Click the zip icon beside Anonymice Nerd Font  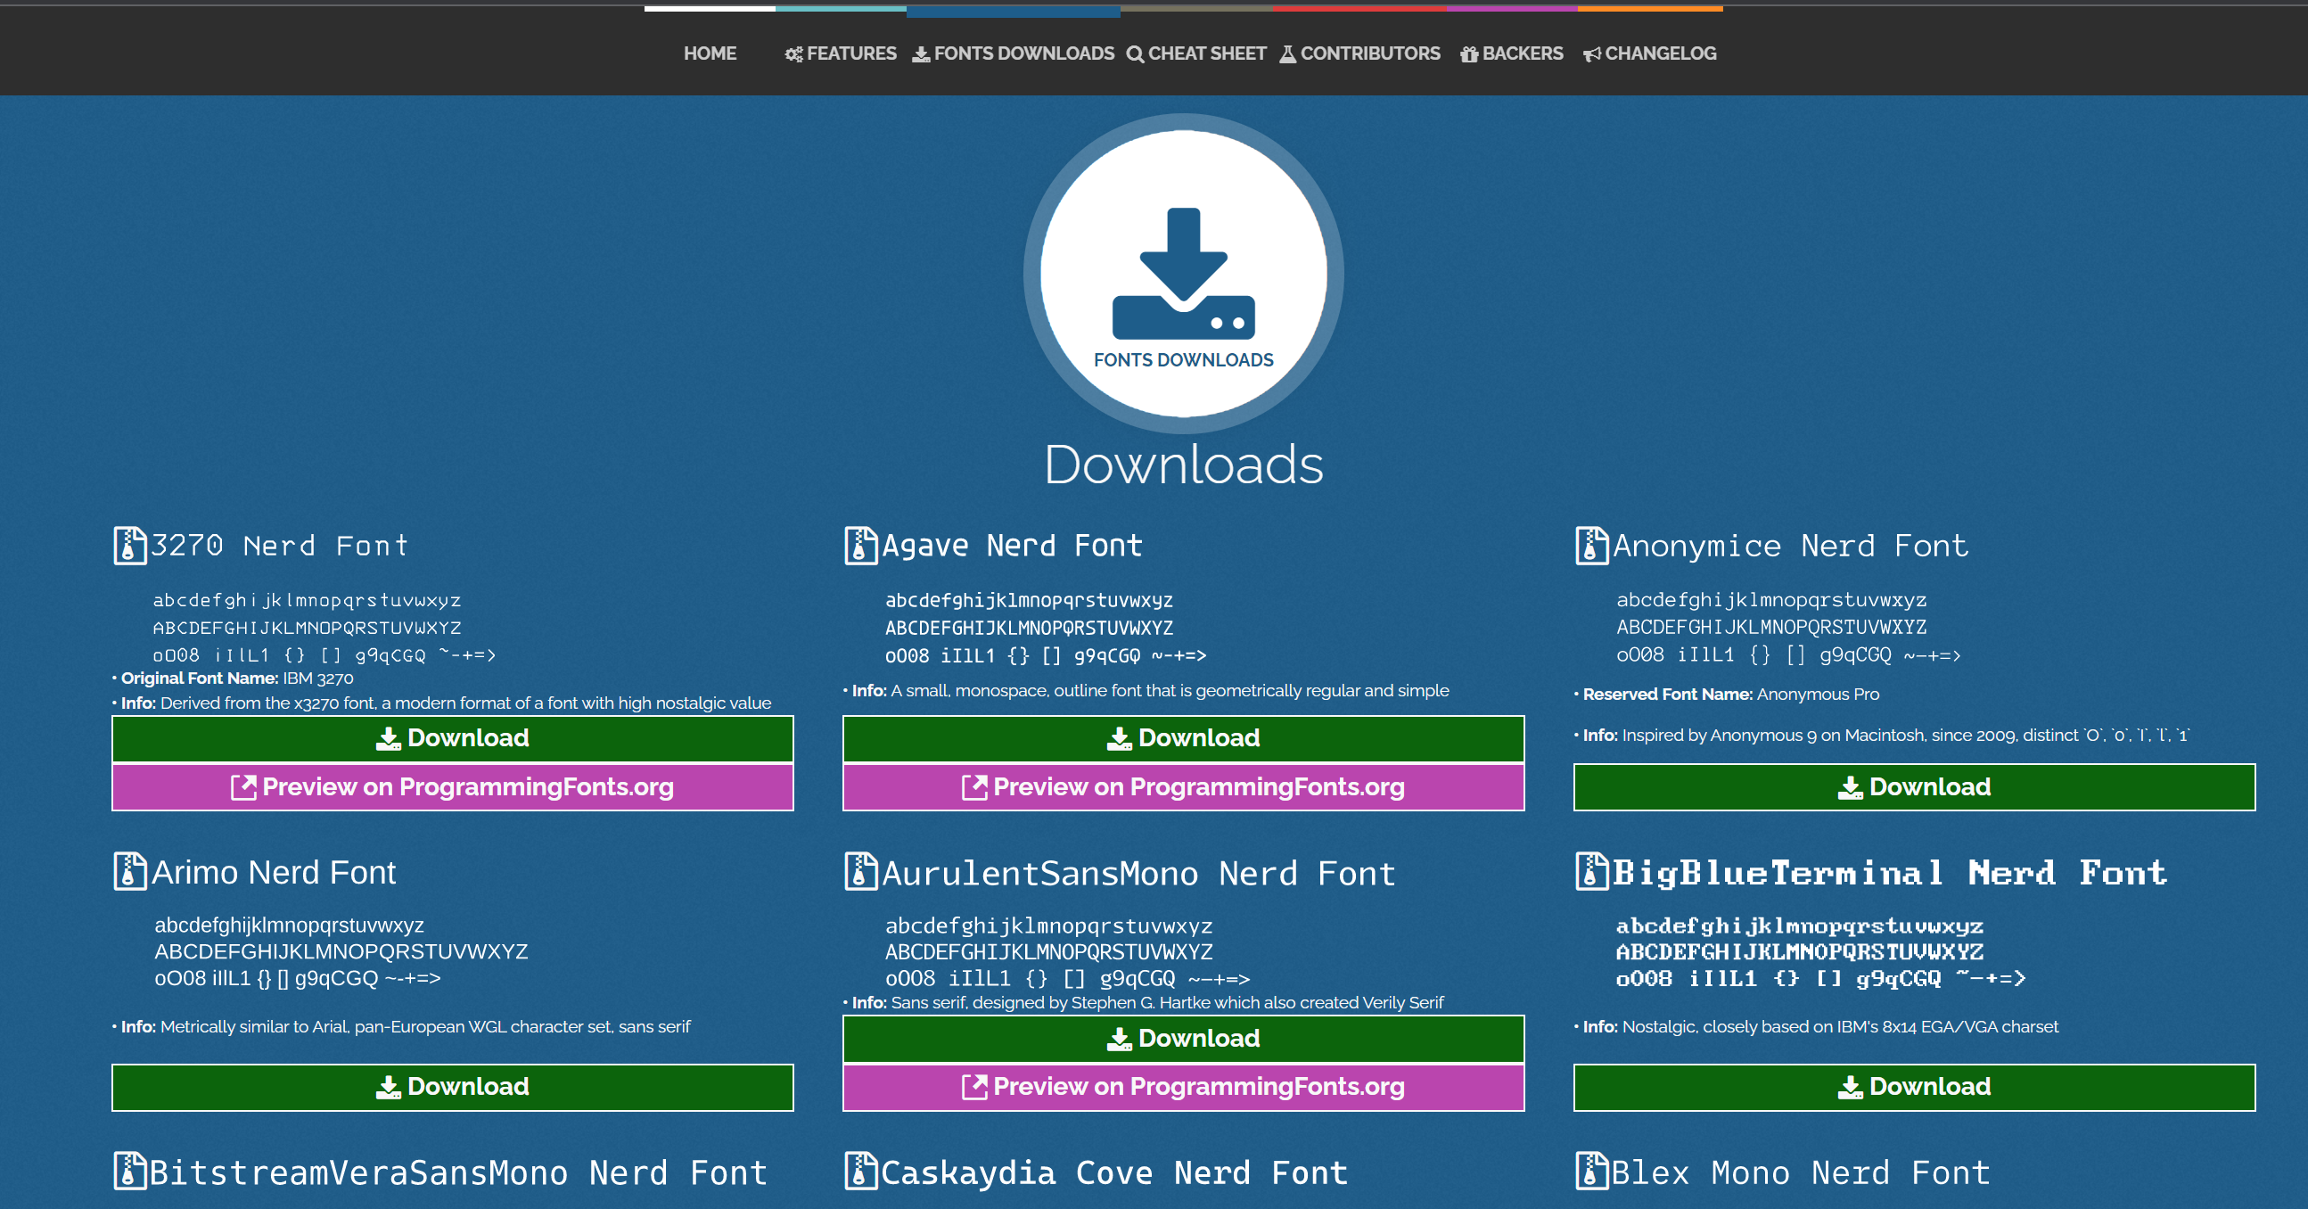pos(1591,546)
